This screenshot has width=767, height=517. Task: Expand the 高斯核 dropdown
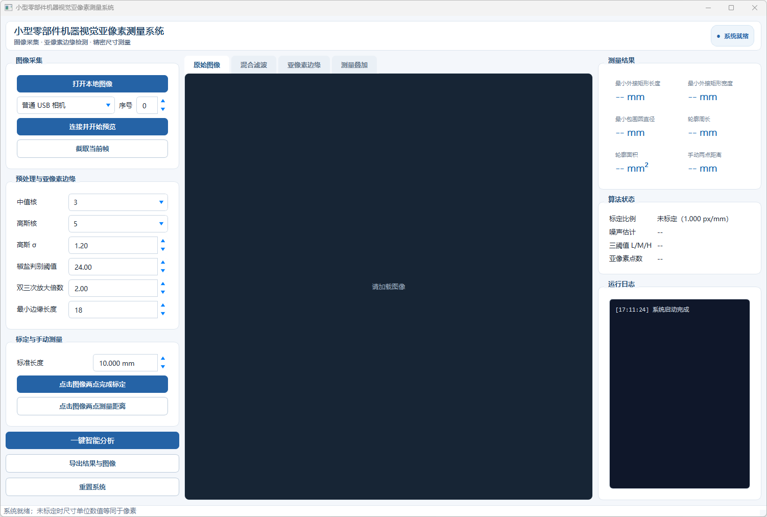tap(118, 224)
